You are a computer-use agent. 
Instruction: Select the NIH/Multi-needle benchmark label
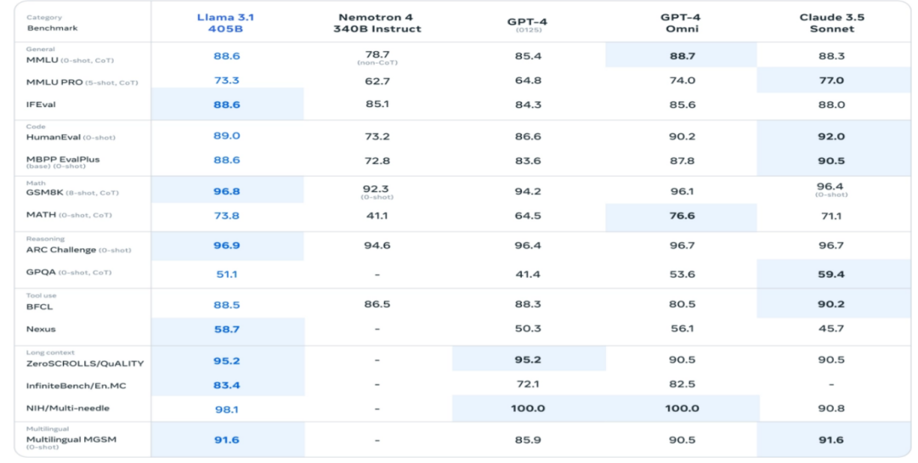[x=68, y=408]
